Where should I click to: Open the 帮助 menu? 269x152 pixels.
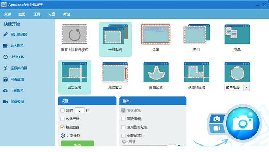66,14
